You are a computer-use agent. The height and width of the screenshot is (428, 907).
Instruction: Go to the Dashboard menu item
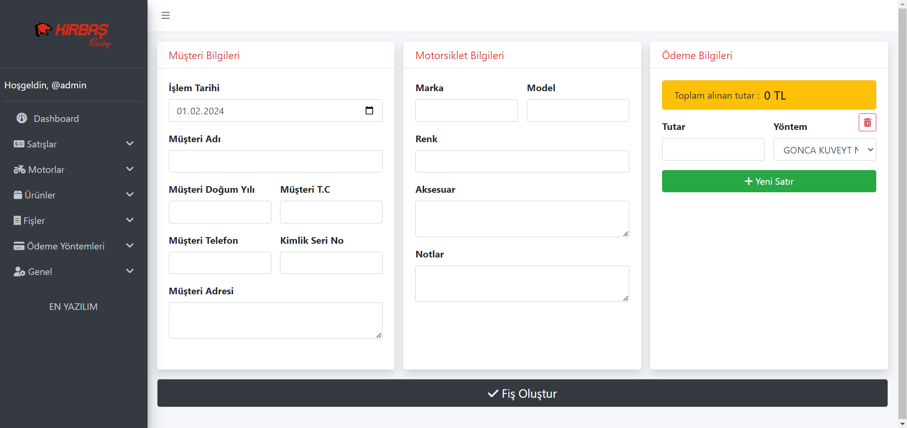click(x=56, y=119)
